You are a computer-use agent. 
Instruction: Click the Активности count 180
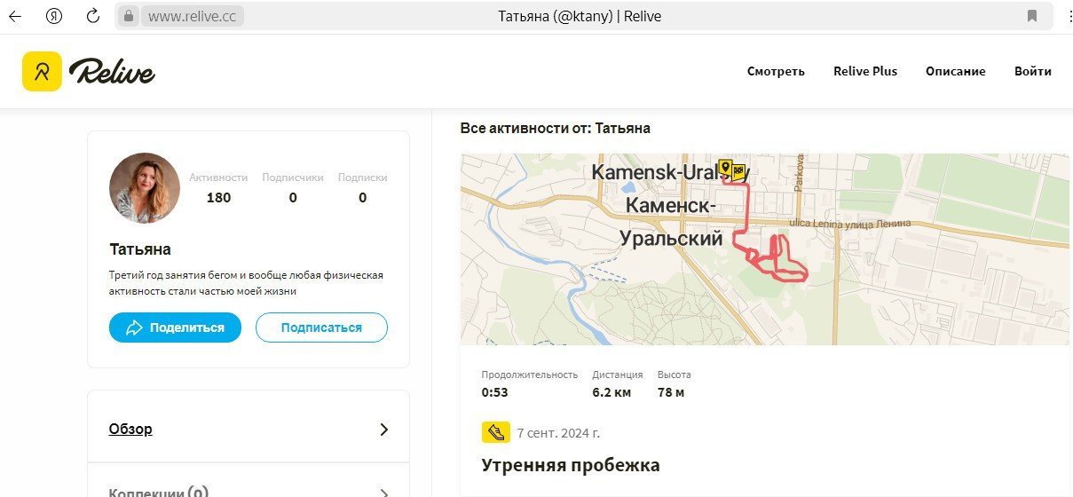tap(218, 198)
